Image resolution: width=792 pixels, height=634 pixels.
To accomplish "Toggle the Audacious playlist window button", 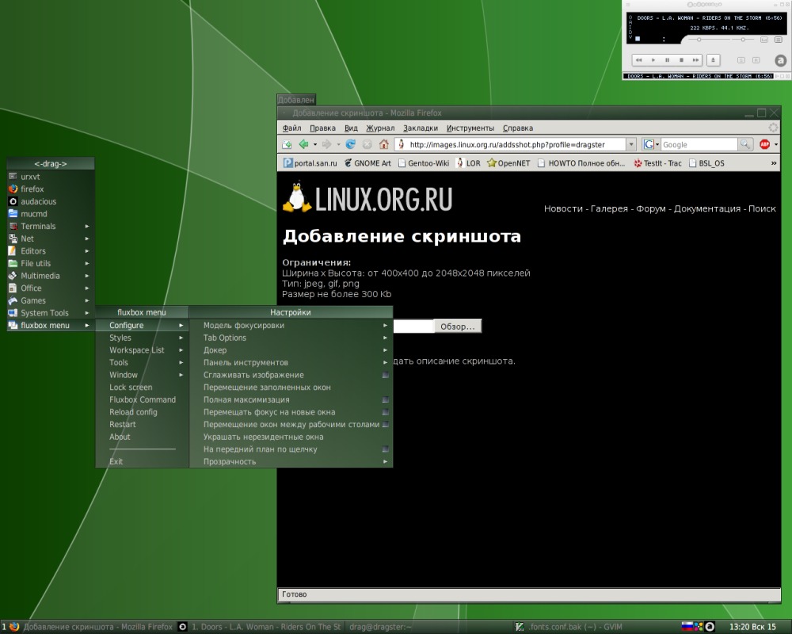I will pyautogui.click(x=779, y=40).
